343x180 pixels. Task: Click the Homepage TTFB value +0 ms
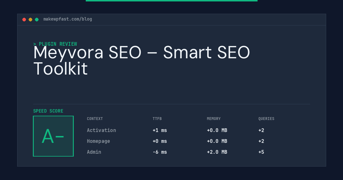click(x=160, y=141)
